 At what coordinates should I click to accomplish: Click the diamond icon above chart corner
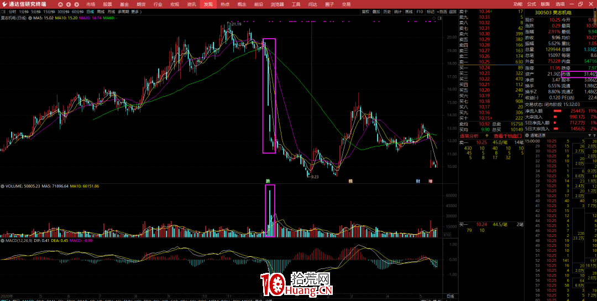point(434,18)
